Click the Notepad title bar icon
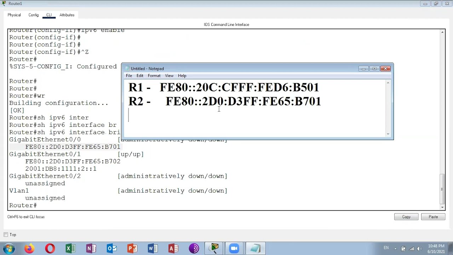The height and width of the screenshot is (255, 453). [127, 69]
